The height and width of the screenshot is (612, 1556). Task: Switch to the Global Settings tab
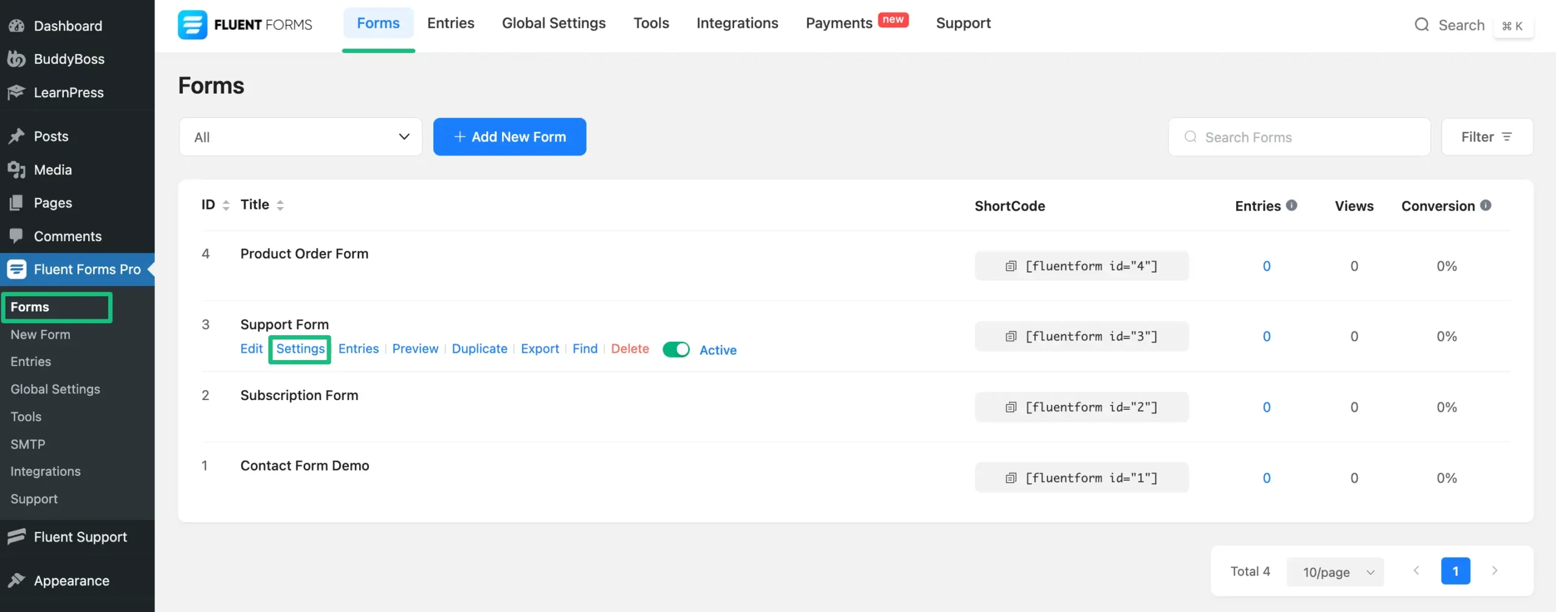coord(554,23)
